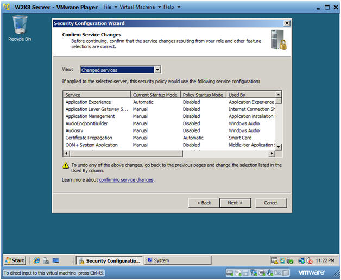Click the network connection tray icon

pyautogui.click(x=301, y=260)
